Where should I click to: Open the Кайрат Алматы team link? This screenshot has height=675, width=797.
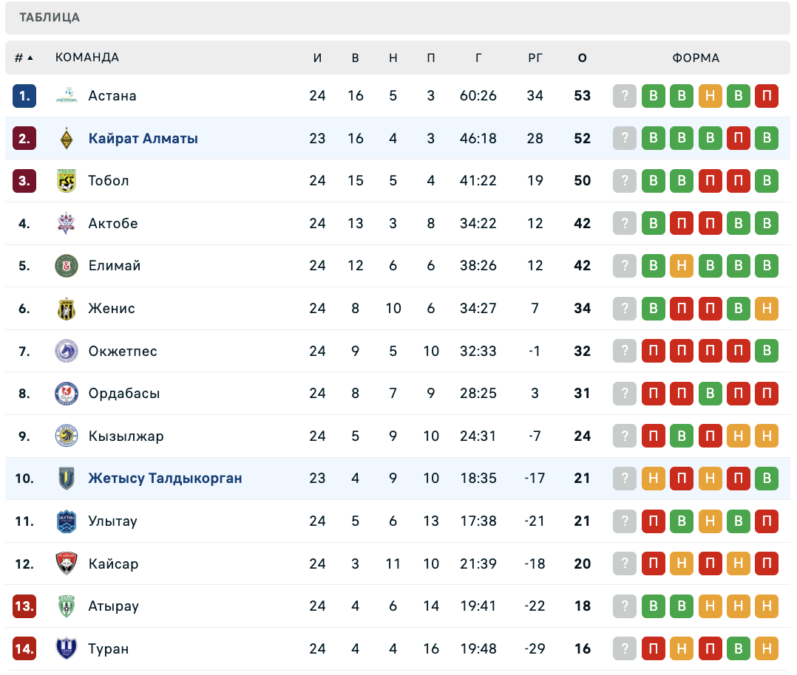[143, 138]
